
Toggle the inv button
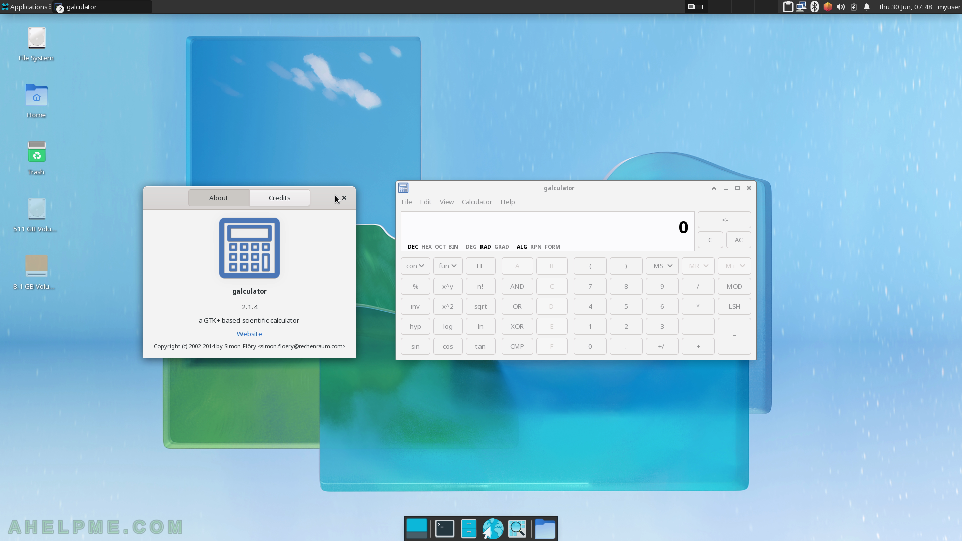(415, 306)
